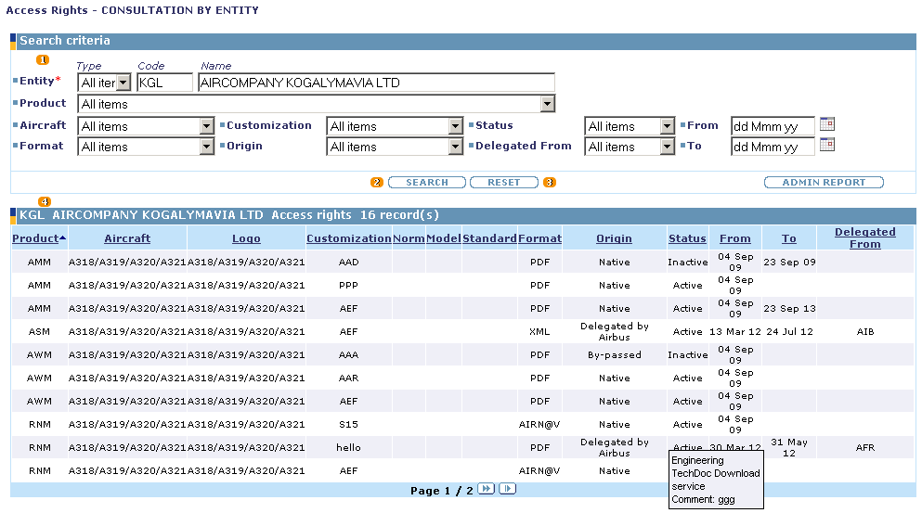
Task: Sort table by Aircraft column header
Action: click(127, 238)
